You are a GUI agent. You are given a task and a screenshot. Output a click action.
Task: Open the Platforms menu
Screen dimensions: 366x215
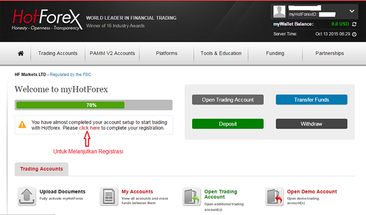coord(167,53)
